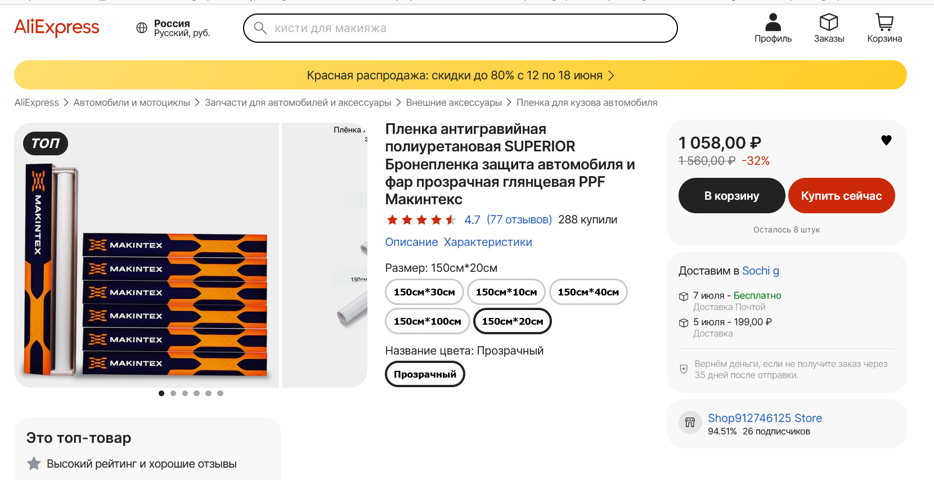The image size is (934, 480).
Task: Select the Прозрачный color option
Action: pyautogui.click(x=425, y=374)
